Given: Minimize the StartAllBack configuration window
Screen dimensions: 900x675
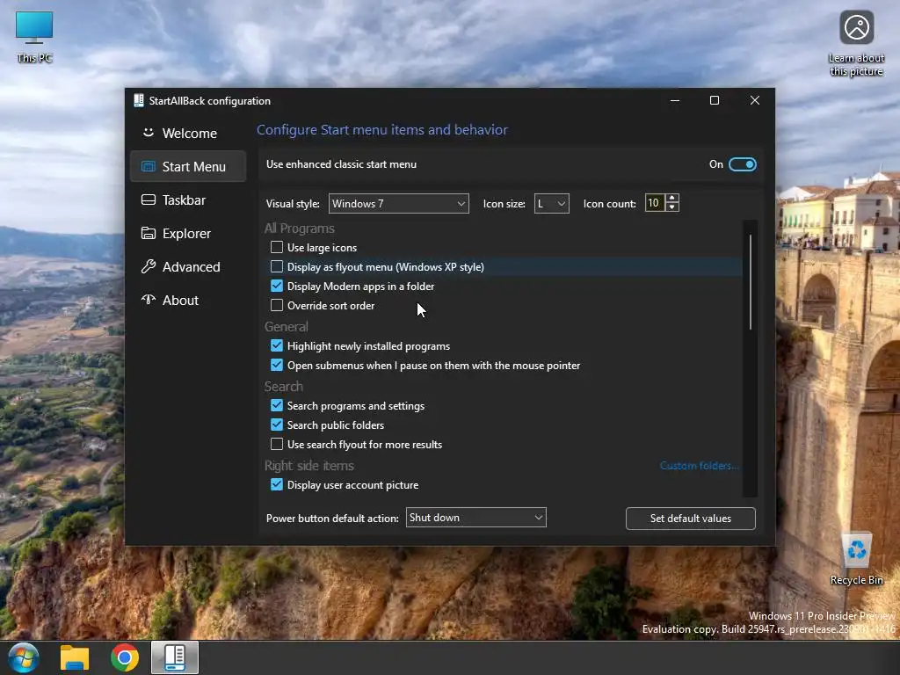Looking at the screenshot, I should 675,100.
